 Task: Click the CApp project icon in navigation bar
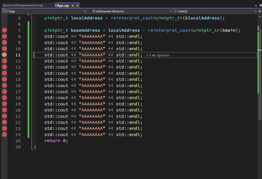pos(4,11)
